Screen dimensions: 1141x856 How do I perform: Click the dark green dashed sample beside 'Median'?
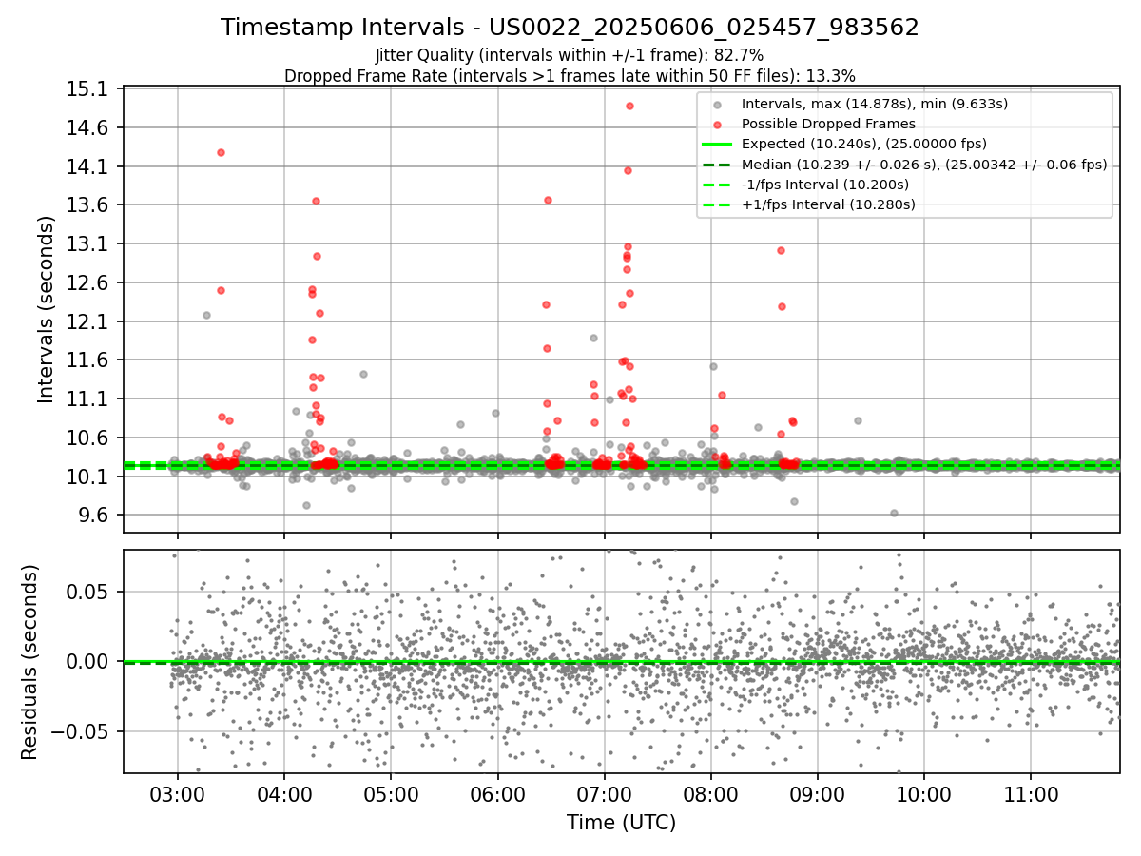717,165
